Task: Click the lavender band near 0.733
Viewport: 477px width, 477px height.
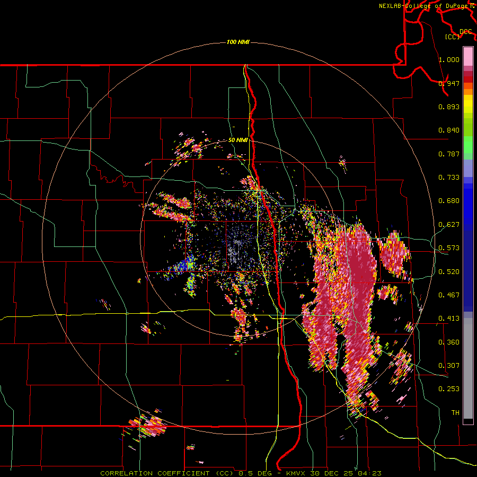Action: [x=468, y=168]
